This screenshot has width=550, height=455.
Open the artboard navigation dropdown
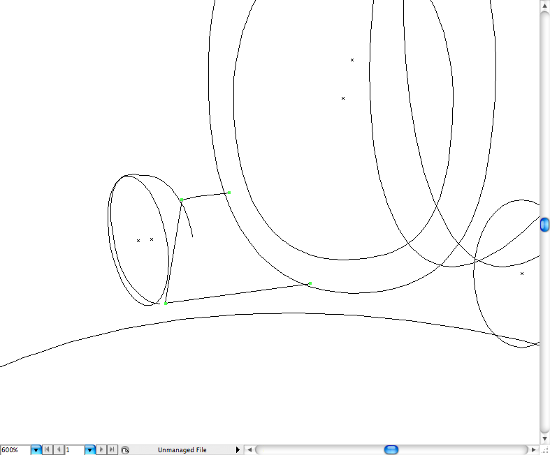[90, 450]
